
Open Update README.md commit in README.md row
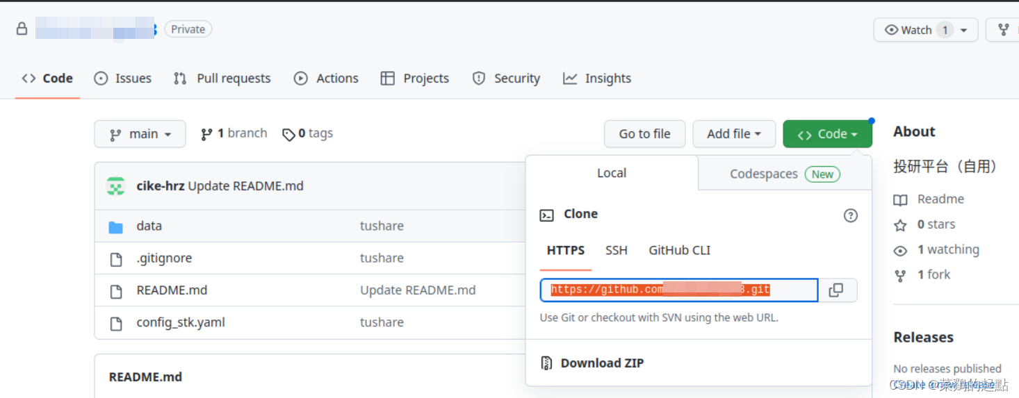[x=418, y=290]
